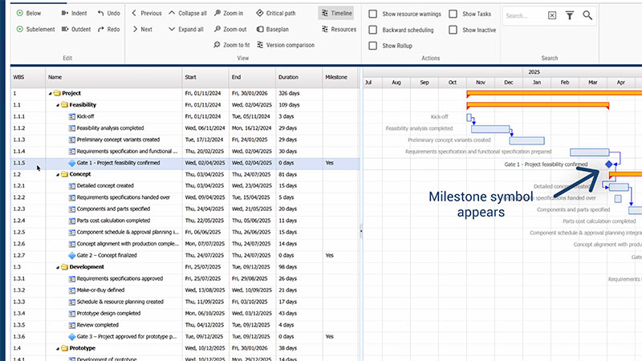Click the Feasibility summary bar in Gantt

pyautogui.click(x=538, y=105)
